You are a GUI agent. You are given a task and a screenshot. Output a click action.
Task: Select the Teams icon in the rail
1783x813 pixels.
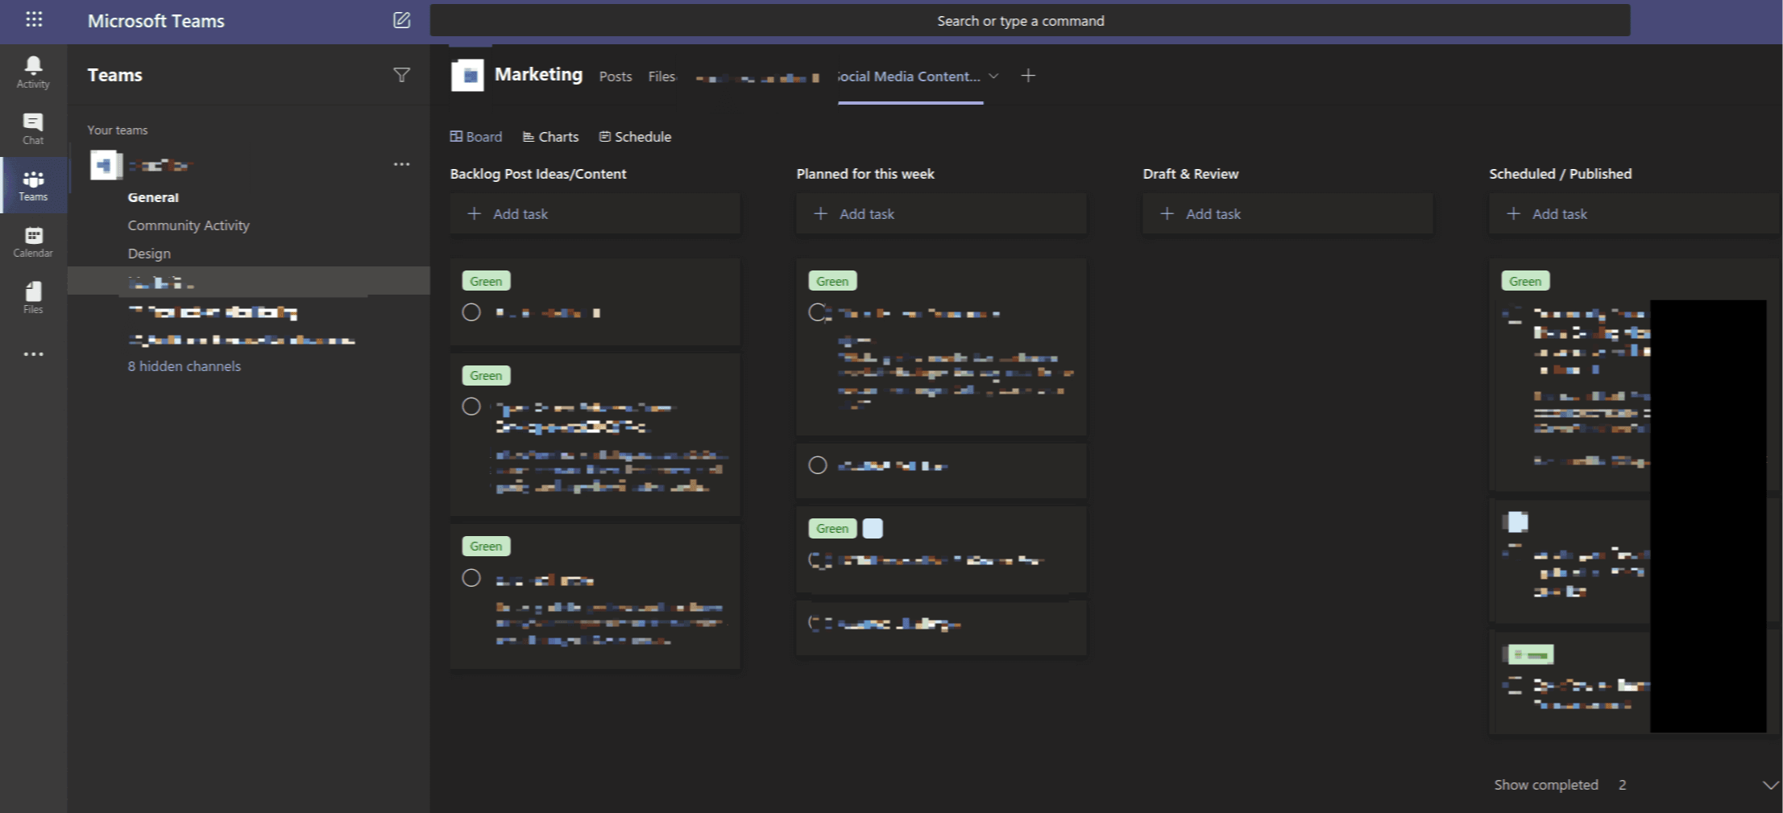pos(33,185)
